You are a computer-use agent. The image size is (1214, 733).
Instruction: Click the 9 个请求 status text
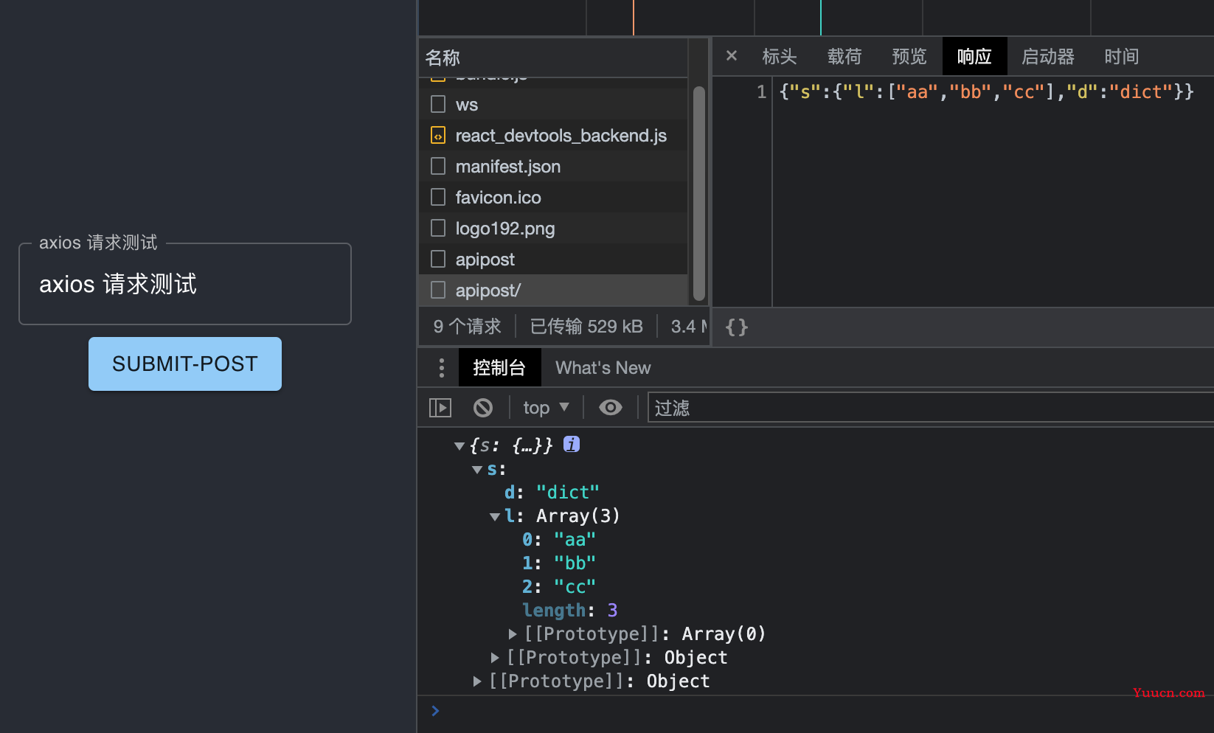(467, 327)
